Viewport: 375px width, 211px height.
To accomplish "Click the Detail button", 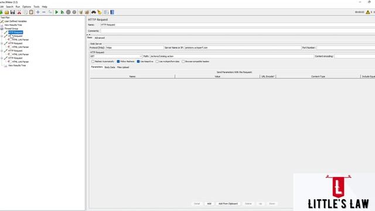I will [x=197, y=203].
